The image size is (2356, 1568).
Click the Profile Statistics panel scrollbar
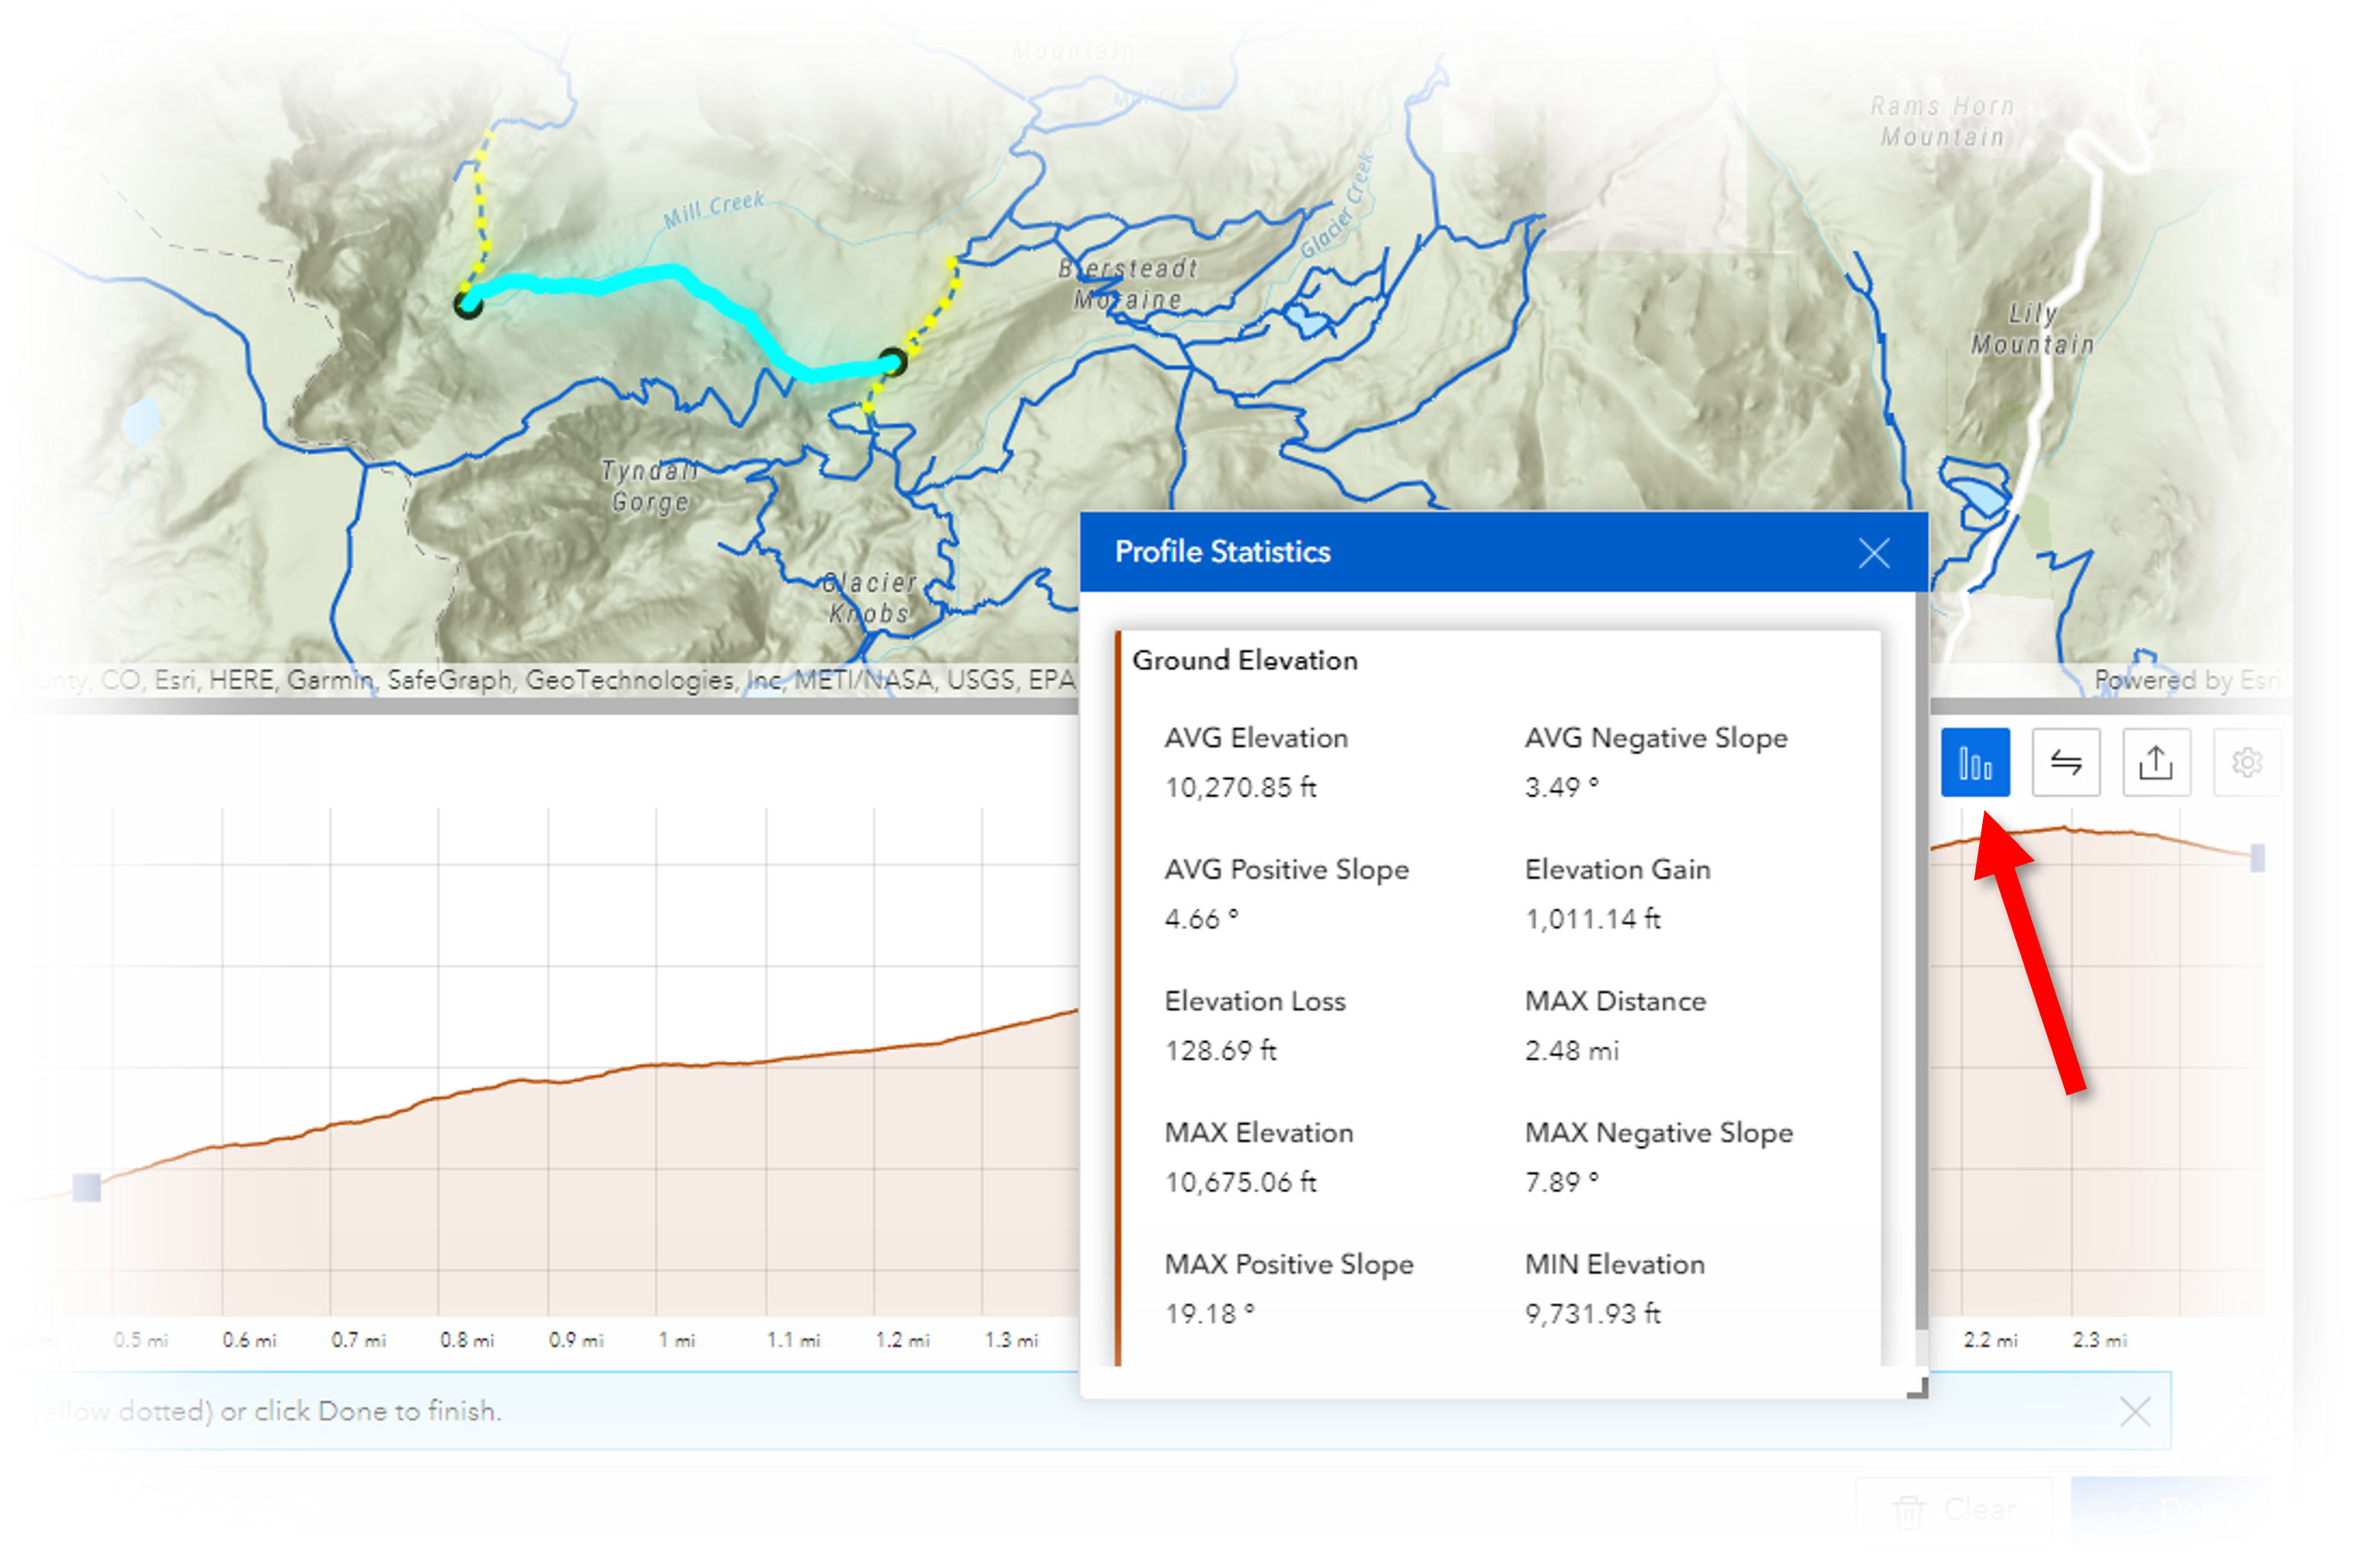coord(1921,960)
